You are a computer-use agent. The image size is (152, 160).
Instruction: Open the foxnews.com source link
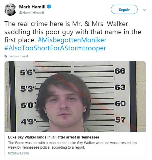[18, 153]
